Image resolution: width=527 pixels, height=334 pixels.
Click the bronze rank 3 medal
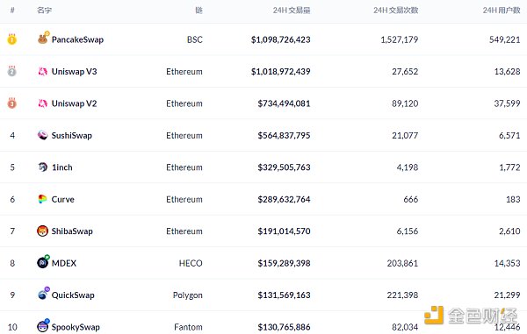(12, 103)
